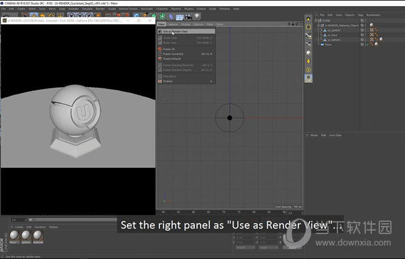Select the first material sphere thumbnail
The height and width of the screenshot is (259, 405).
tap(14, 235)
